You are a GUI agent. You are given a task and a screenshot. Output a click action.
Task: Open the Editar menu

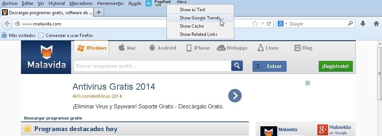coord(28,3)
